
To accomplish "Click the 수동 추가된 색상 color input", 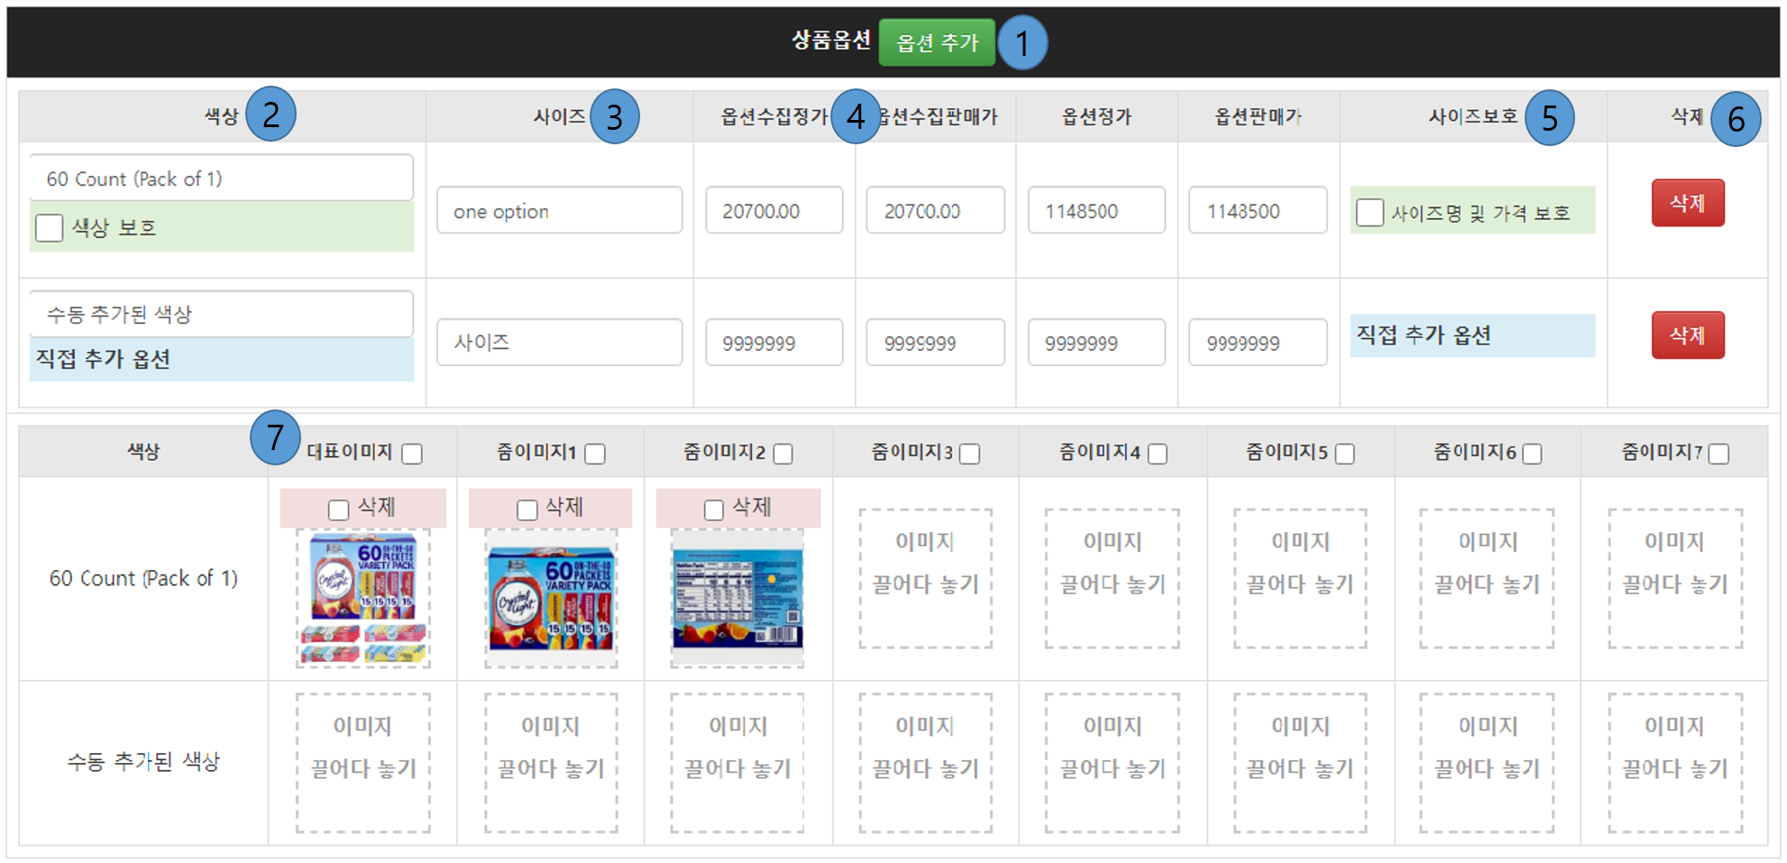I will 221,314.
